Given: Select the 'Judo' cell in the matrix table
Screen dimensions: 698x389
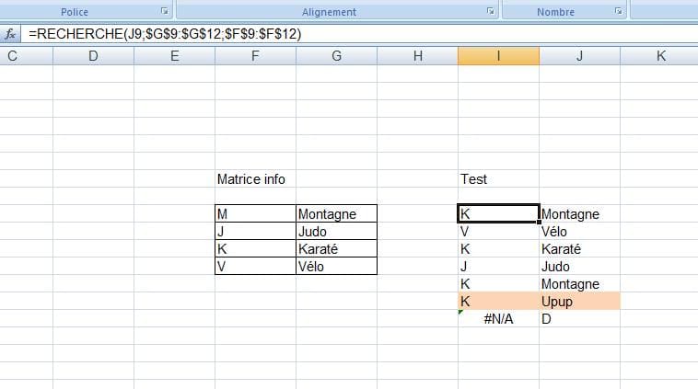Looking at the screenshot, I should pyautogui.click(x=336, y=232).
